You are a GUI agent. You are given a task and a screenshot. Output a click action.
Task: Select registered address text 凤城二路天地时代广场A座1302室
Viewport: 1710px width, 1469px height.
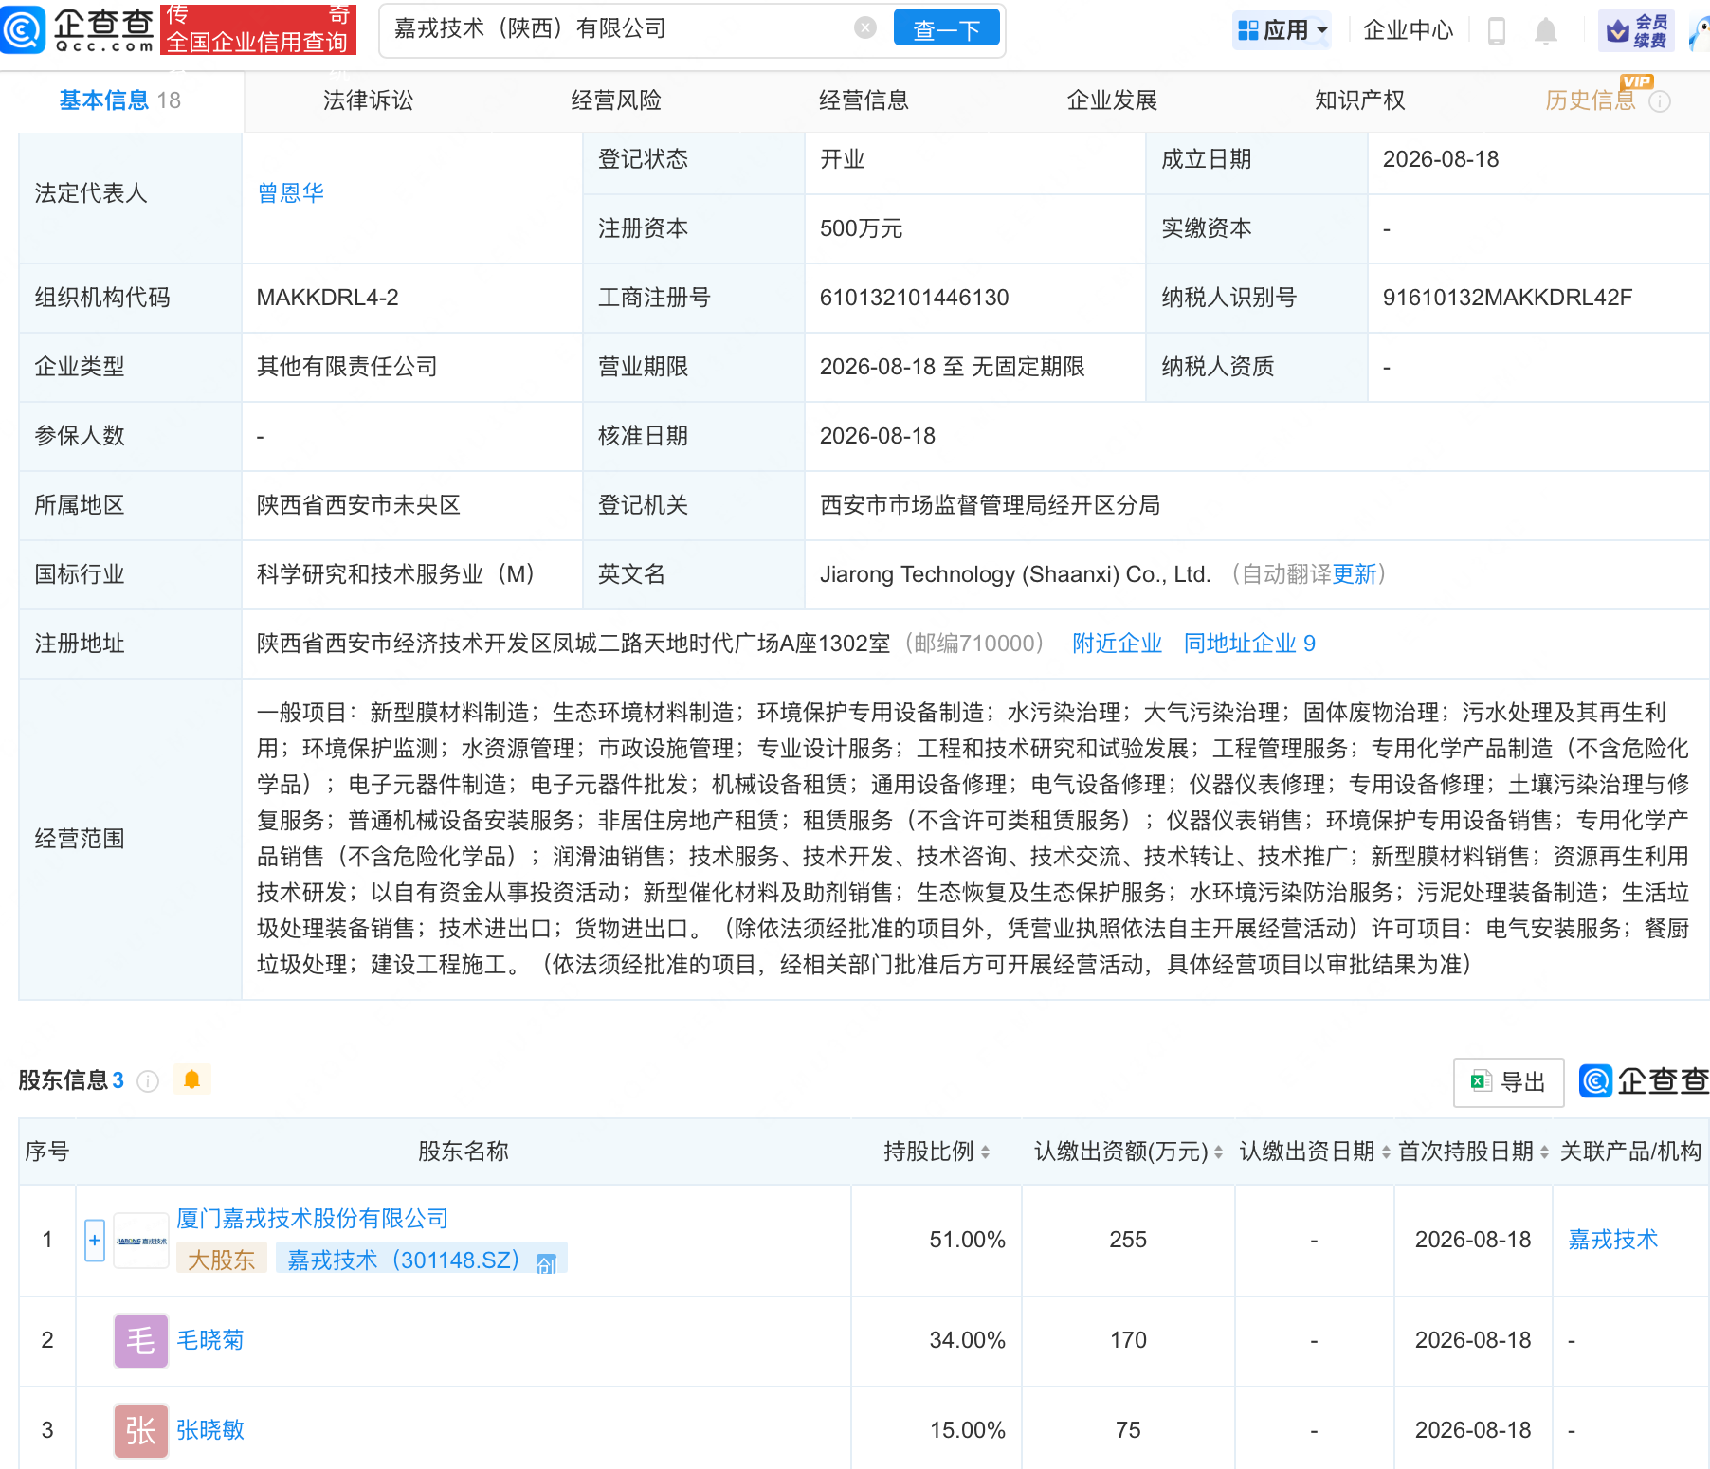click(721, 644)
